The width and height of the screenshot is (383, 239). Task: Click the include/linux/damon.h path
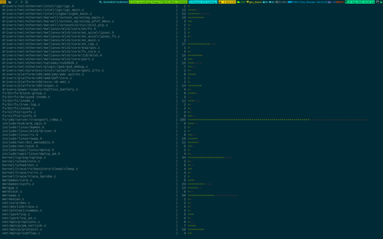pos(23,127)
